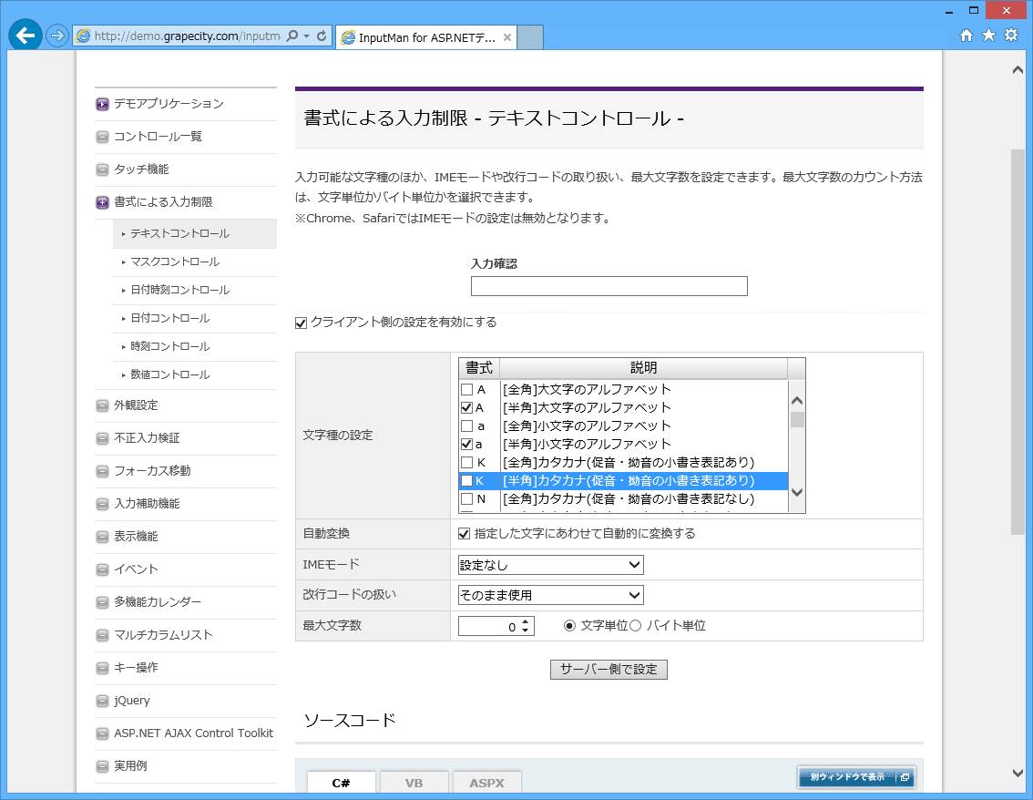Toggle 指定した文字にあわせて自動的に変換する checkbox
1033x800 pixels.
464,534
